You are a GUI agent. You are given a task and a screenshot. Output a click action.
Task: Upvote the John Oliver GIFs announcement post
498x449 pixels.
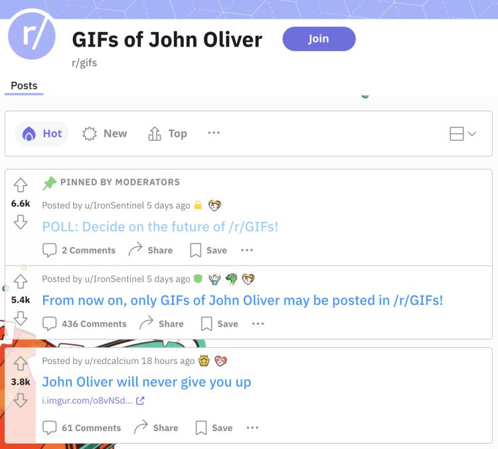point(21,282)
